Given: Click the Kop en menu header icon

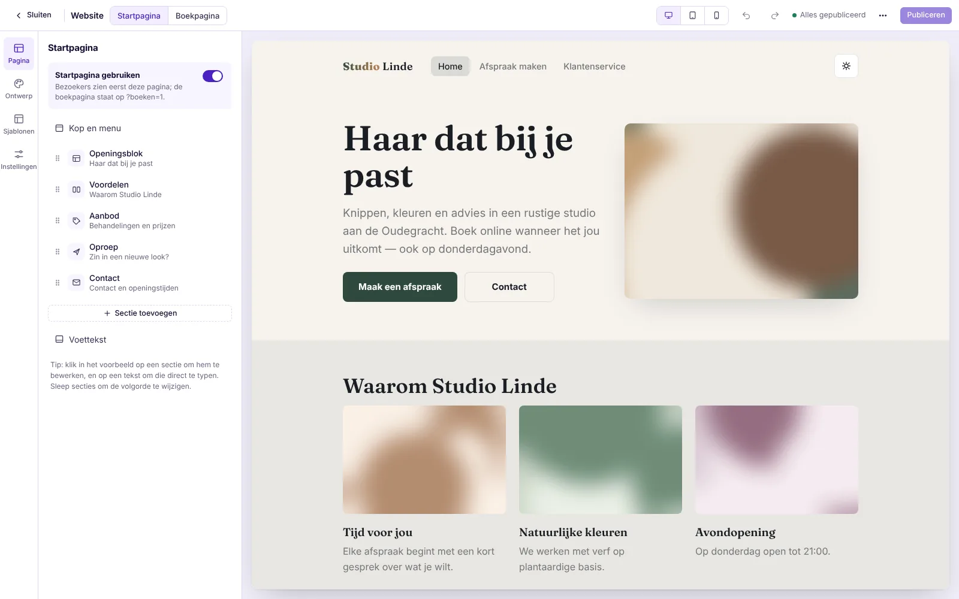Looking at the screenshot, I should (59, 128).
